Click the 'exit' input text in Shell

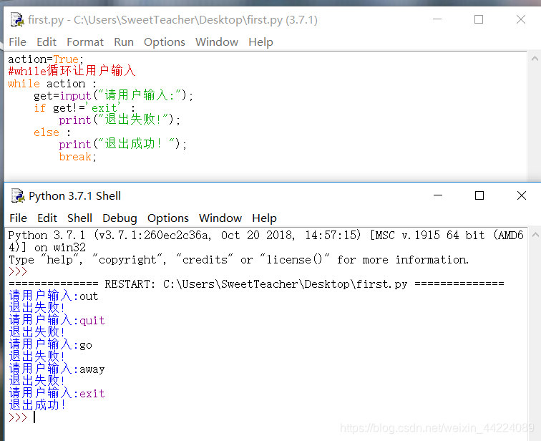tap(92, 394)
